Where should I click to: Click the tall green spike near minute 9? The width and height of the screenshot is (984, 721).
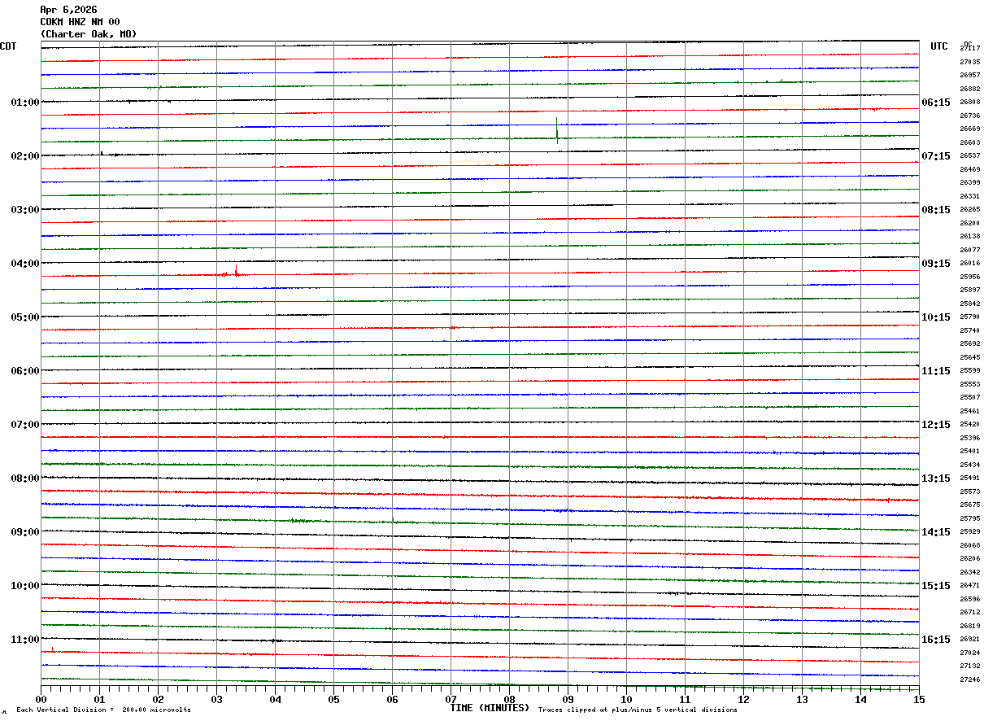pyautogui.click(x=557, y=129)
